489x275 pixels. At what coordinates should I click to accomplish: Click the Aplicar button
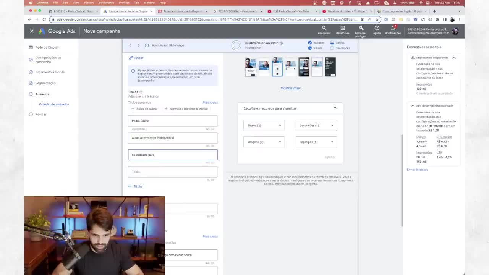click(x=330, y=157)
